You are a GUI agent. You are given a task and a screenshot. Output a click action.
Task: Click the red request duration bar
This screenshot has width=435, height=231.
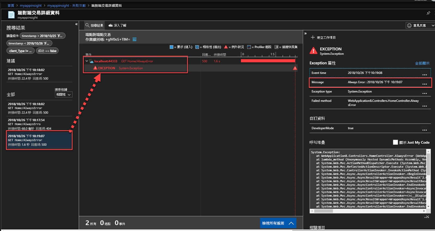[268, 61]
